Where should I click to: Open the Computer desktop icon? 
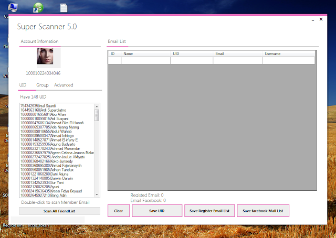(x=13, y=8)
